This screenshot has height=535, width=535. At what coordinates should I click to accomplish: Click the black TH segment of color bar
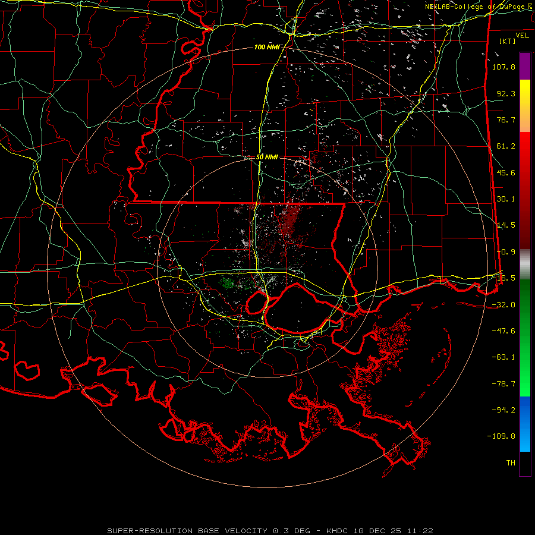(525, 464)
